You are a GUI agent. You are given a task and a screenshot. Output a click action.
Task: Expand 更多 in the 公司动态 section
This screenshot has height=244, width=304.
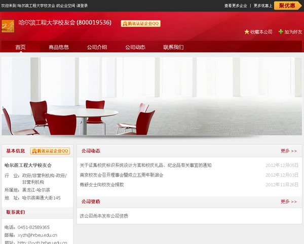click(288, 151)
